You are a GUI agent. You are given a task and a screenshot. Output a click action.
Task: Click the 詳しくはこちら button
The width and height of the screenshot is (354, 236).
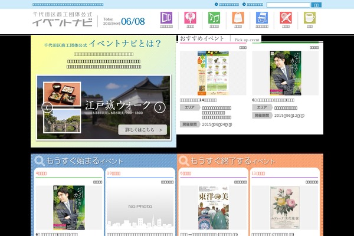coord(143,130)
